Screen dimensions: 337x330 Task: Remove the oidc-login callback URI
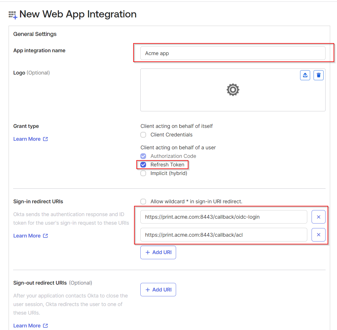[x=318, y=217]
